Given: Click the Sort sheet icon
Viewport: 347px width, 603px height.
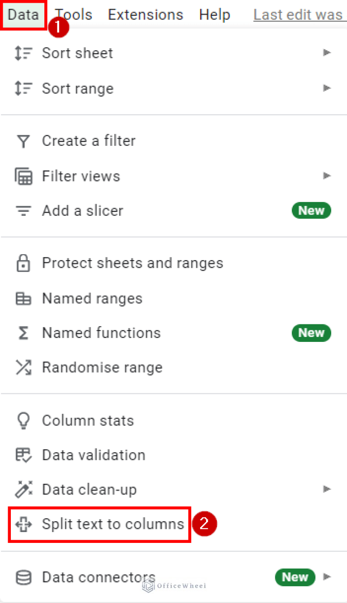Looking at the screenshot, I should pos(23,53).
